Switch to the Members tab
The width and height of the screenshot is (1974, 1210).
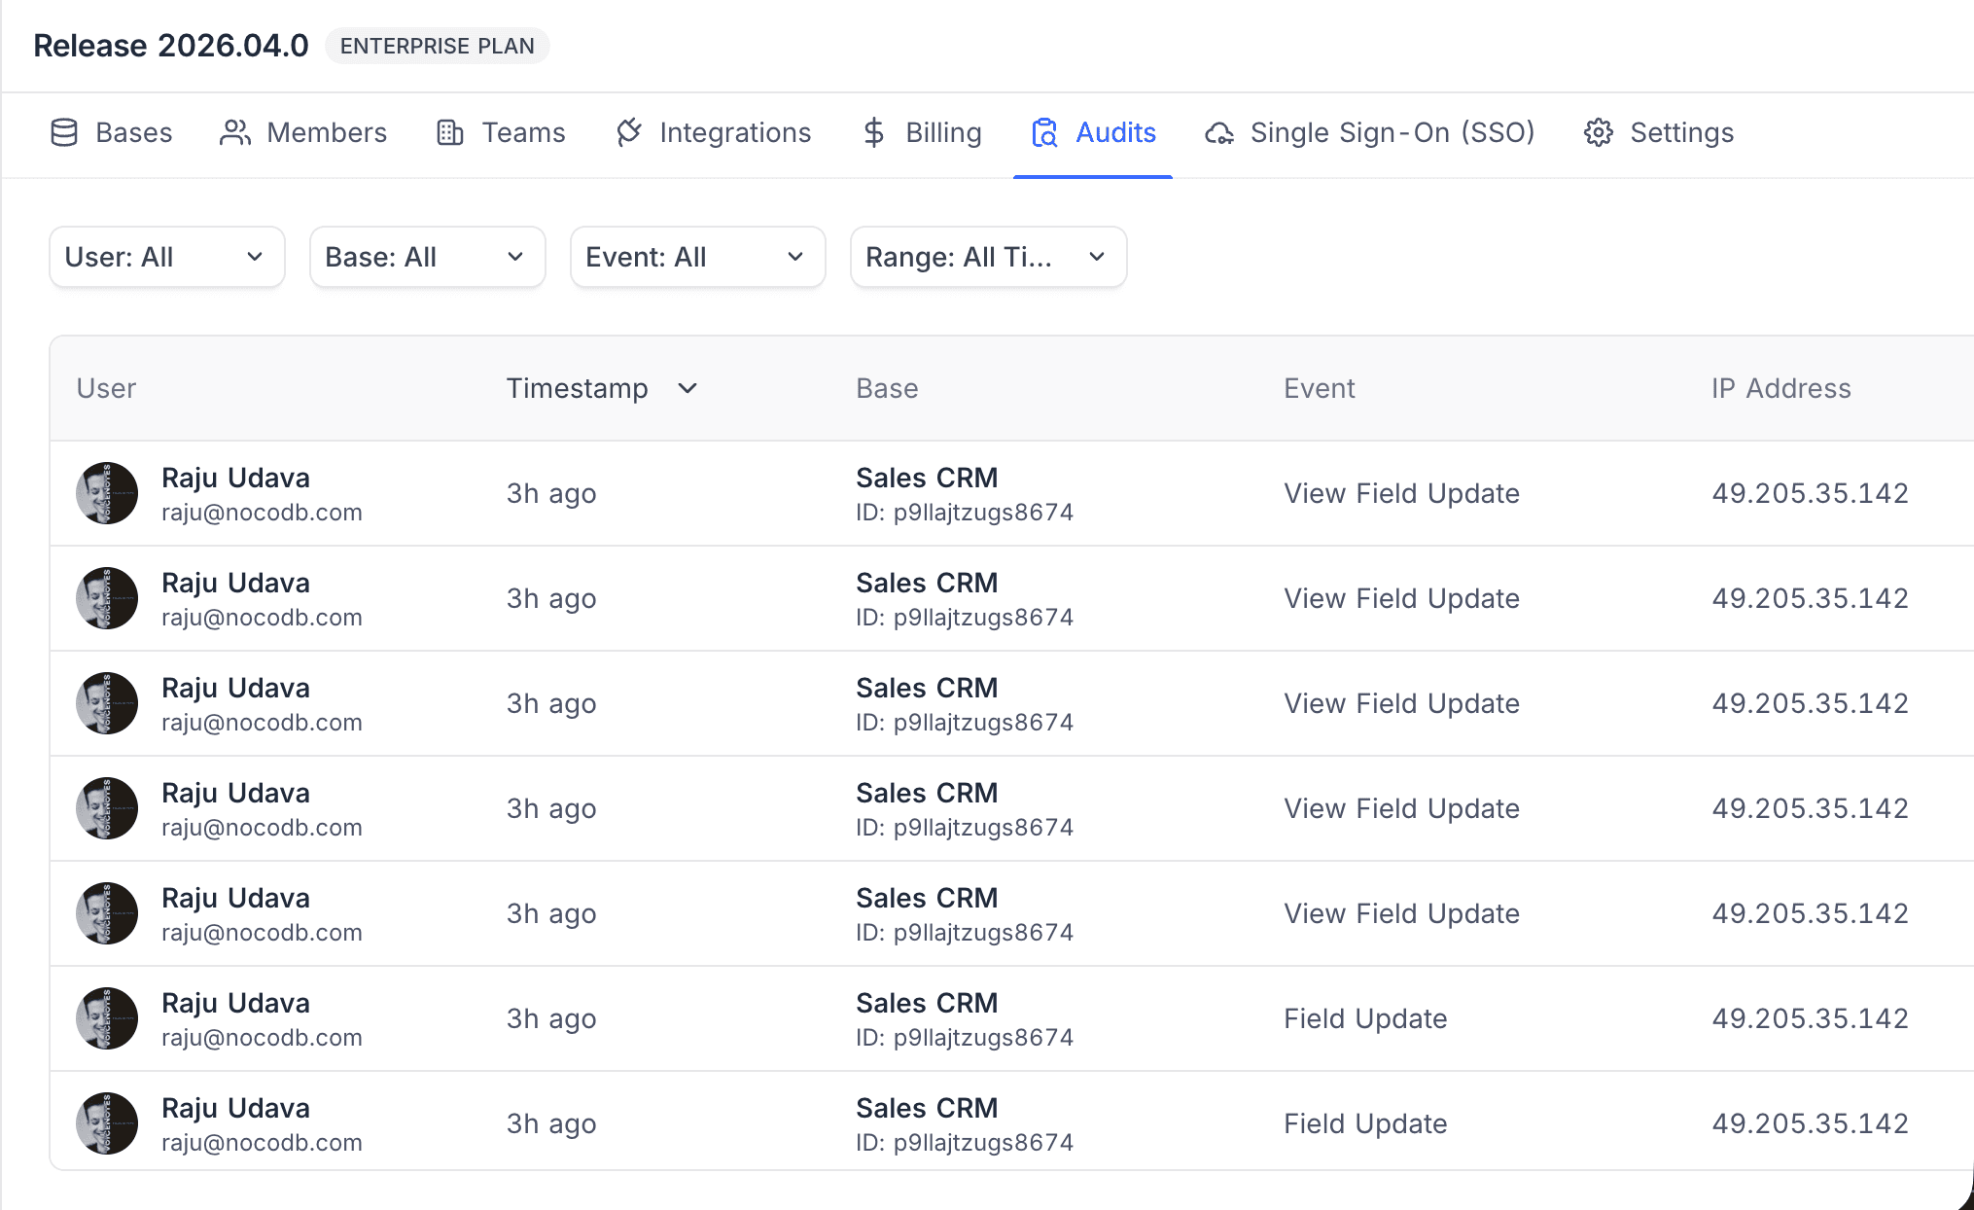pos(327,132)
